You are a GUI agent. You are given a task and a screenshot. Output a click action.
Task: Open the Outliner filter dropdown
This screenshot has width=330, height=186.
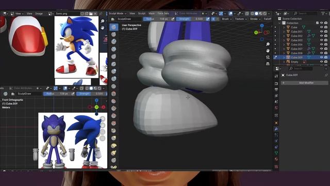point(324,13)
